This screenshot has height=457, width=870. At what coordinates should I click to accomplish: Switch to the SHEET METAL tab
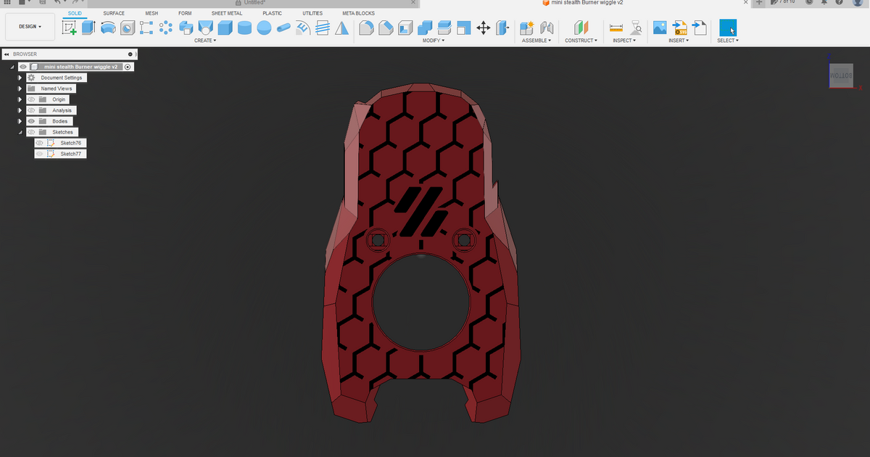tap(227, 12)
